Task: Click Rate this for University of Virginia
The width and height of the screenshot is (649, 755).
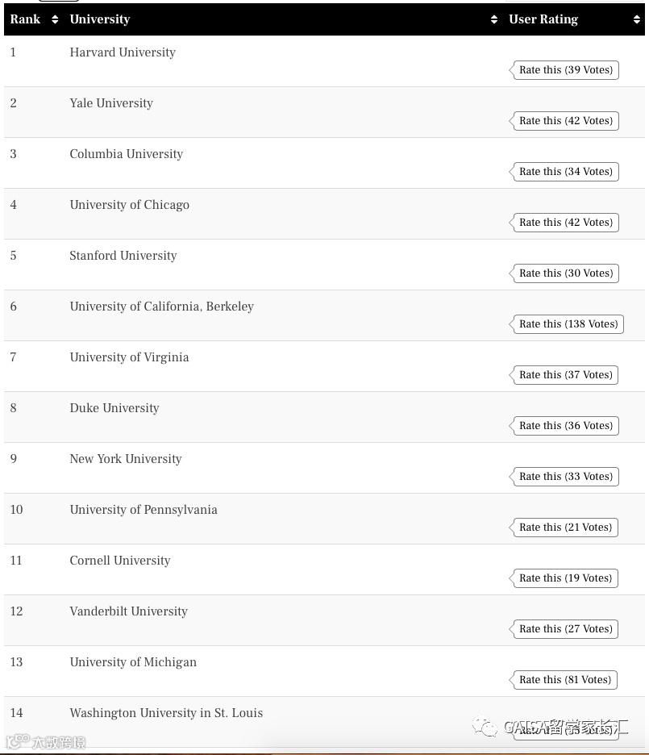Action: point(565,375)
